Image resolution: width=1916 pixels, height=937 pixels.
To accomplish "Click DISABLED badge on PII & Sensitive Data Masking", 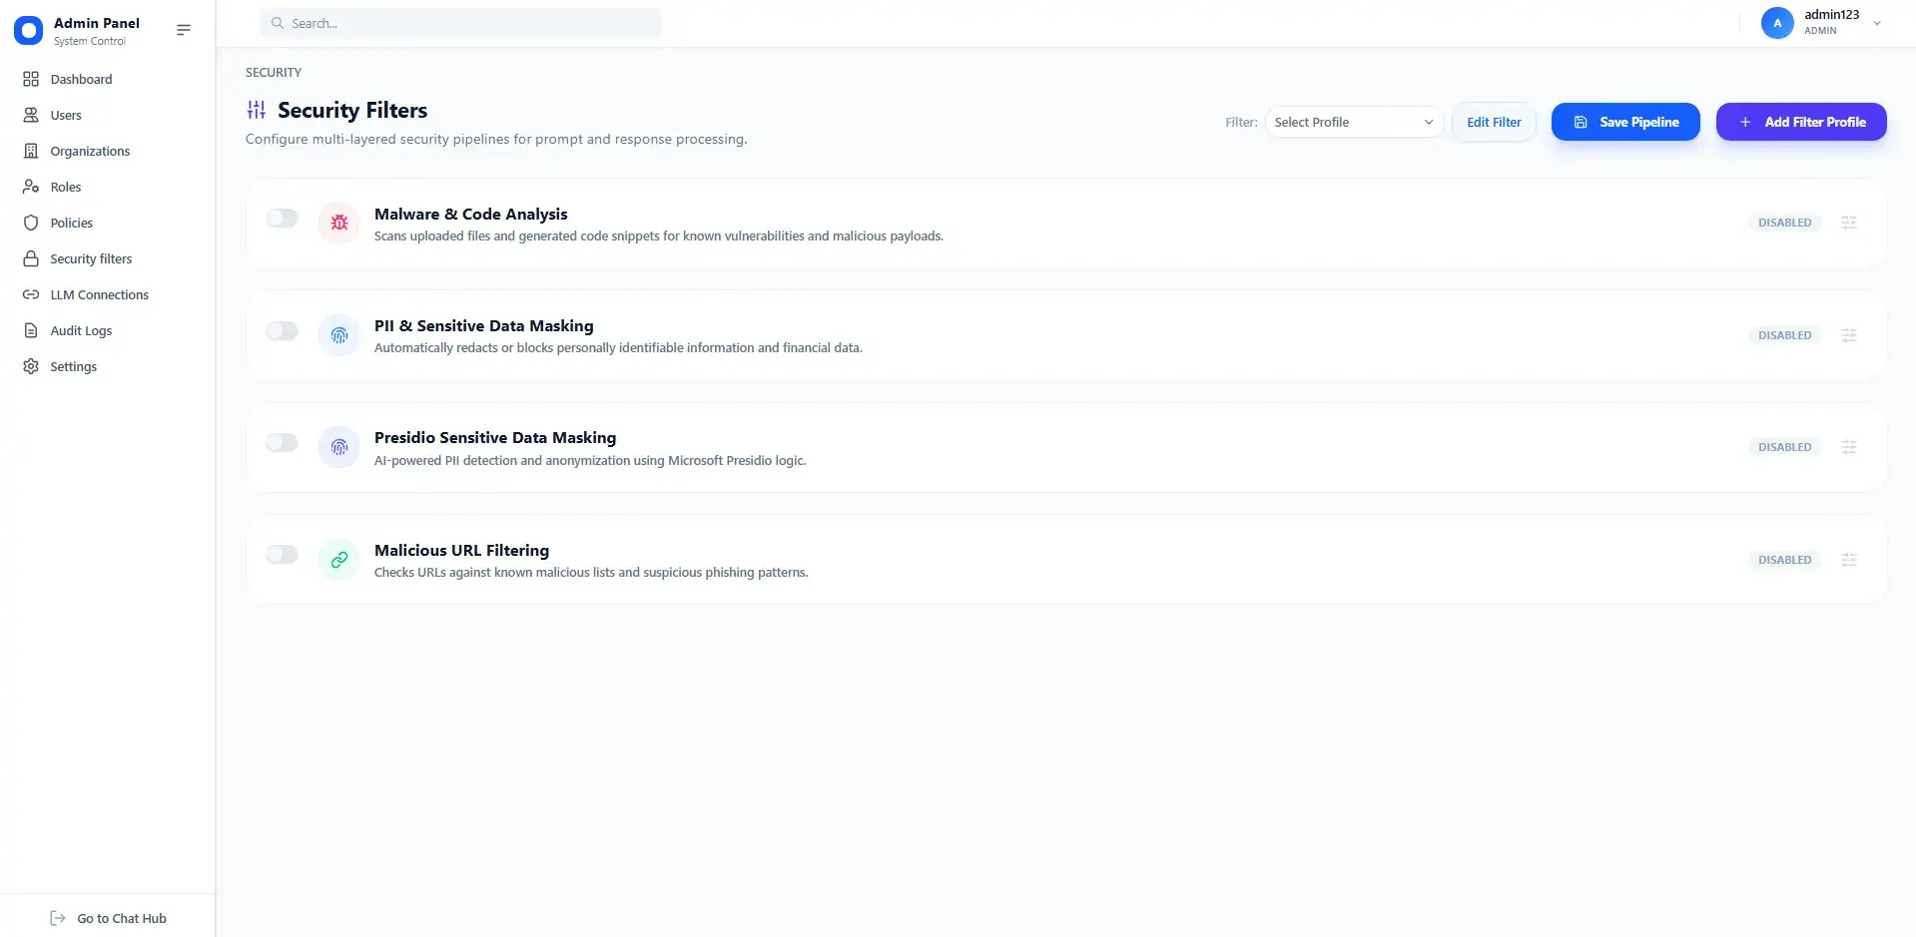I will click(x=1785, y=335).
